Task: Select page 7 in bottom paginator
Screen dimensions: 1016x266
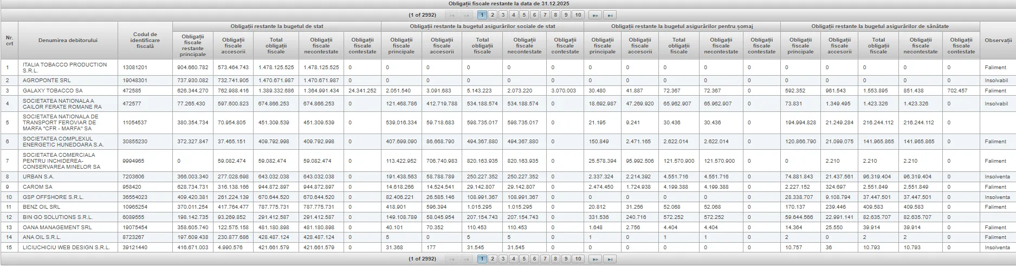Action: [545, 259]
